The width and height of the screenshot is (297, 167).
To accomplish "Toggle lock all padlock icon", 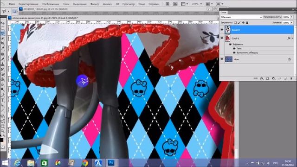I will (247, 23).
